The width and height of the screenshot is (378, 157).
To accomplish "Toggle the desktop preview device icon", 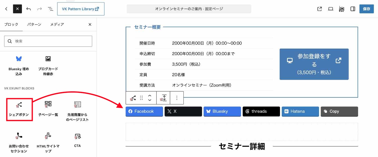I will click(x=331, y=9).
